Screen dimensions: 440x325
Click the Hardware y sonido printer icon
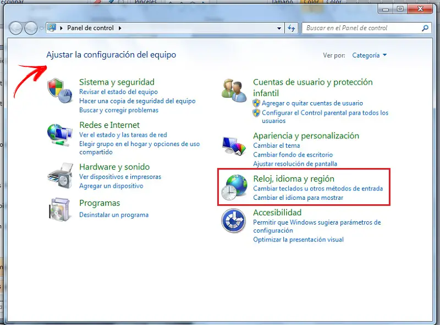[x=60, y=175]
